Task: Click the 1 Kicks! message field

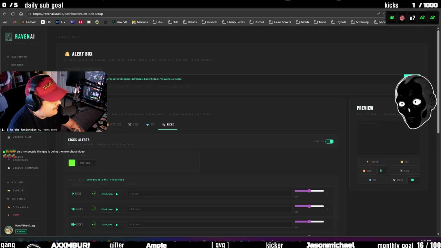Action: pos(209,194)
